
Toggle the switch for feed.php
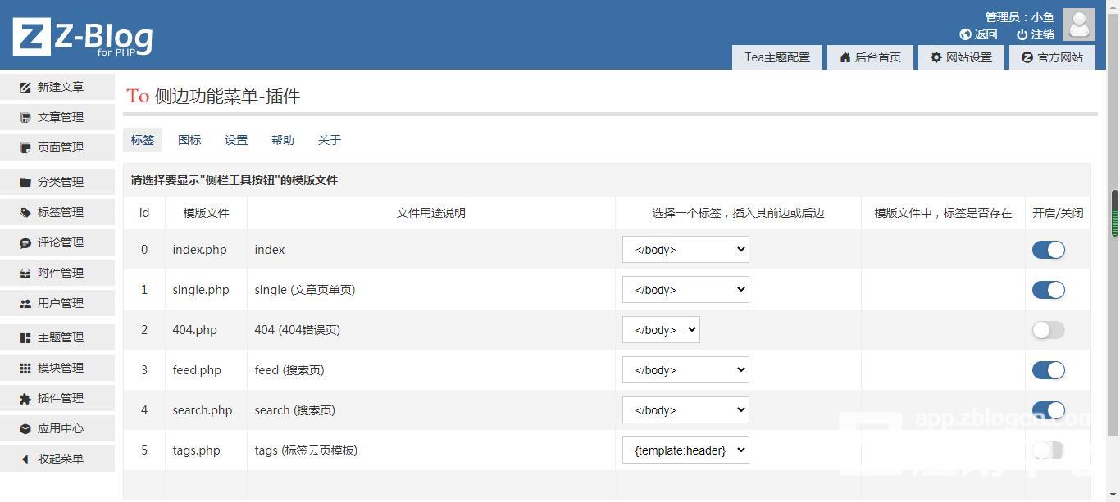click(1048, 370)
